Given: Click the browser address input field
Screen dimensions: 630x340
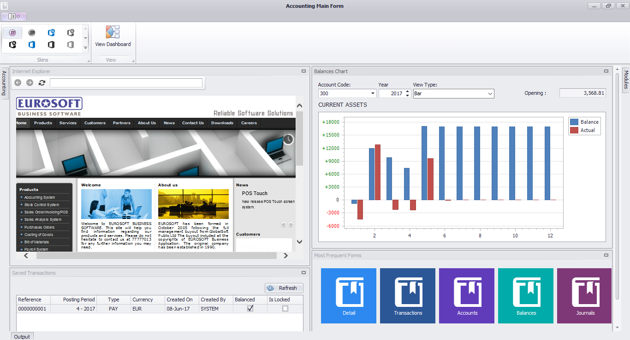Looking at the screenshot, I should (x=126, y=83).
